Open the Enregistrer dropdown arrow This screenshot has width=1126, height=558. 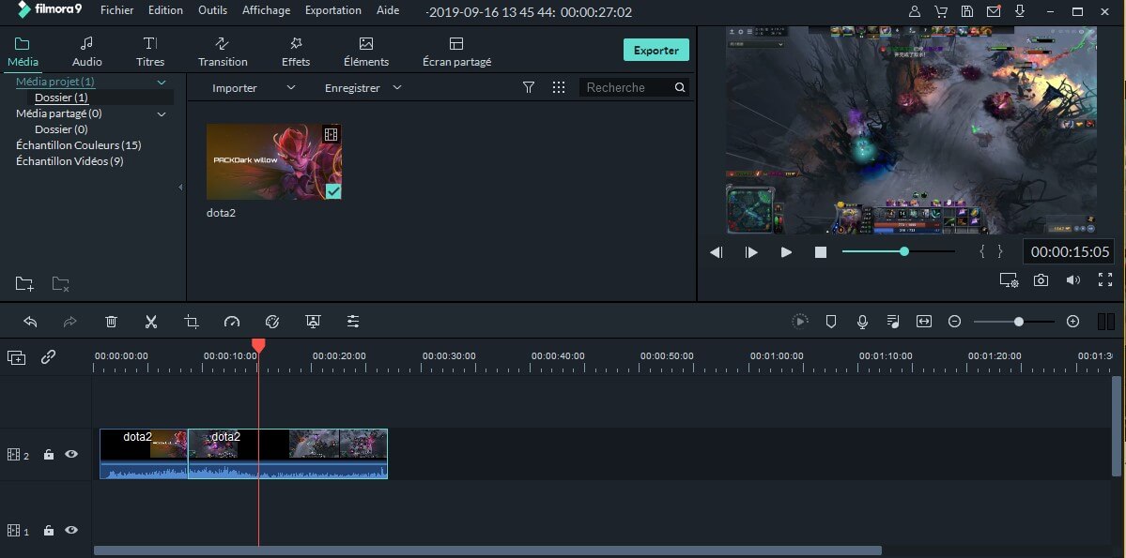(x=397, y=87)
